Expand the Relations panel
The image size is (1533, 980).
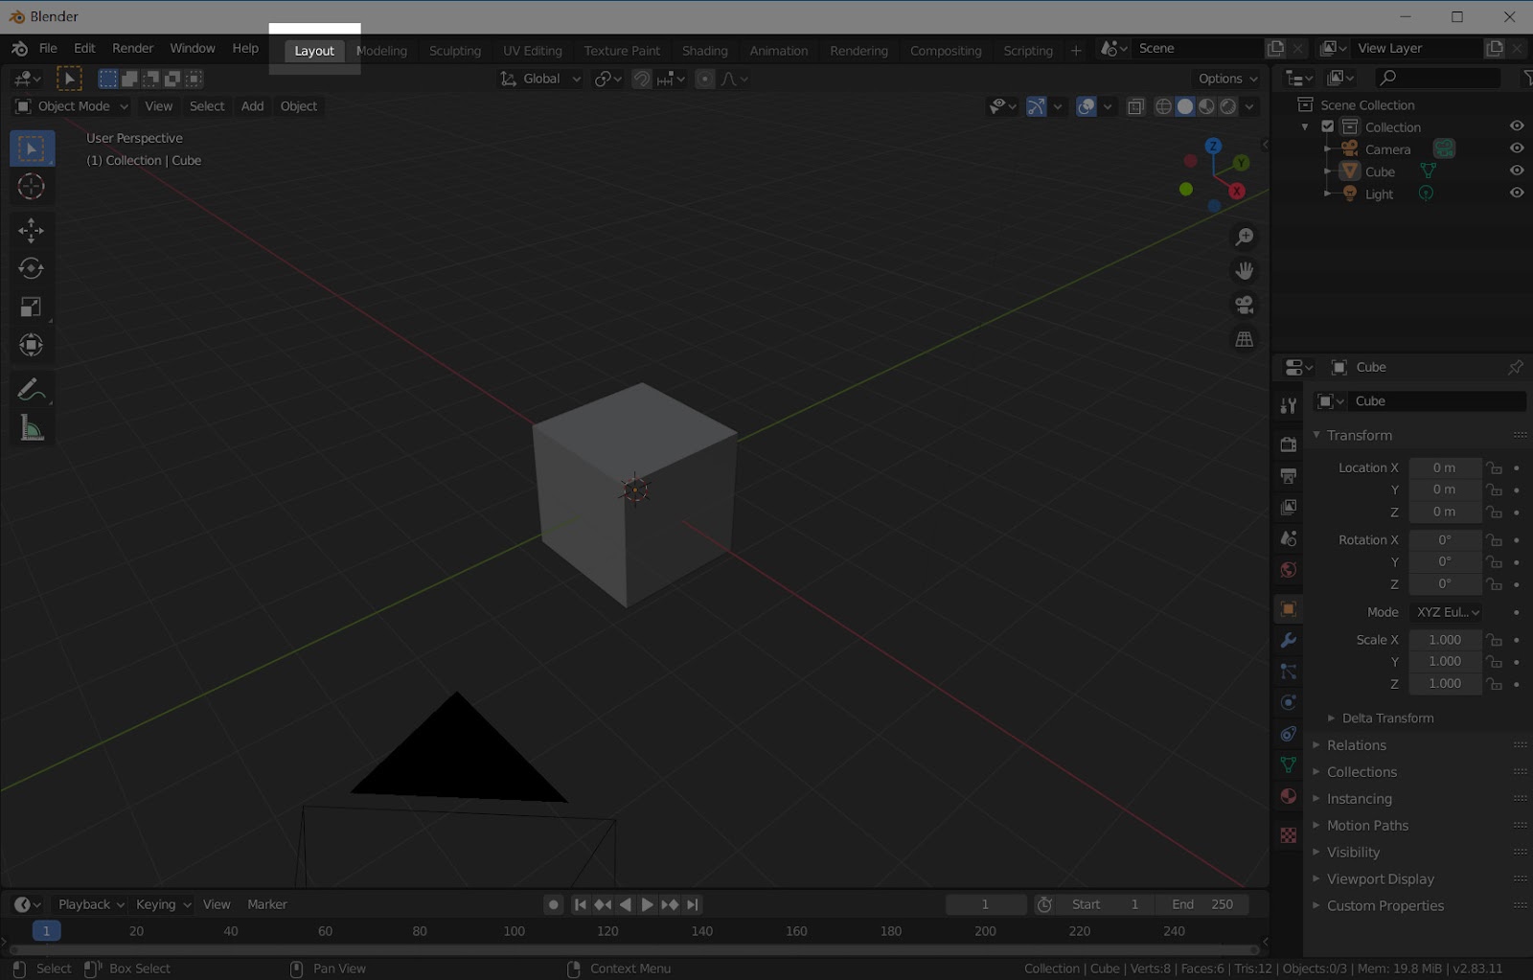(1356, 745)
